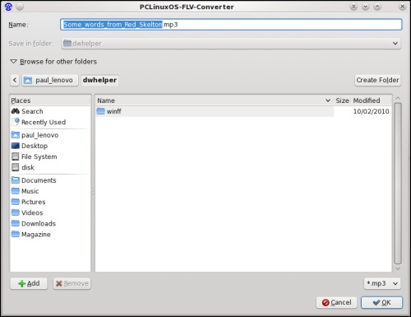Screen dimensions: 411x317
Task: Confirm saving with the OK button
Action: 381,302
